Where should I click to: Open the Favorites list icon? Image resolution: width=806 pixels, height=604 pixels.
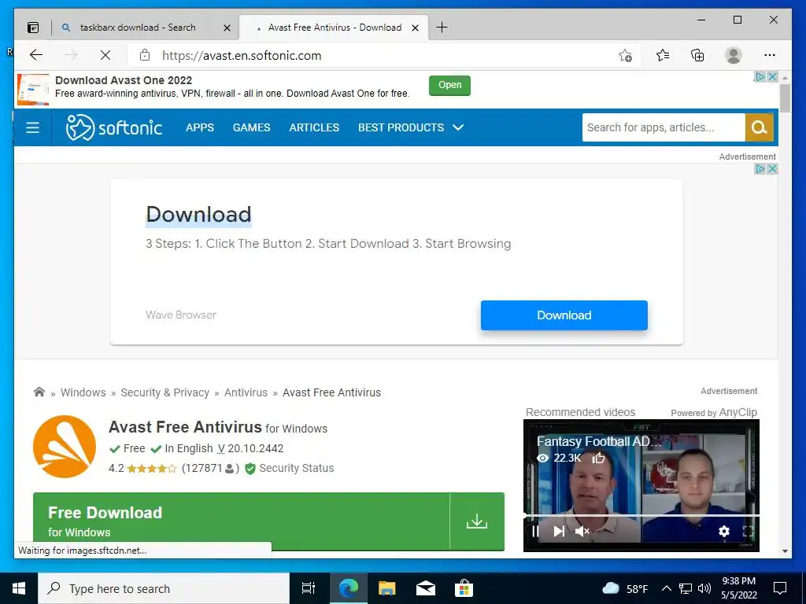tap(663, 55)
